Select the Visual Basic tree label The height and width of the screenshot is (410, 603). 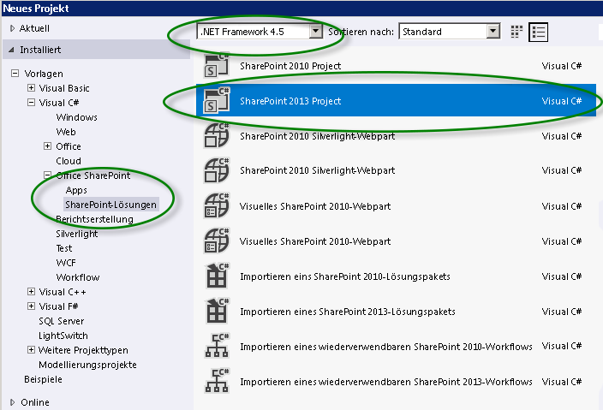click(x=64, y=88)
